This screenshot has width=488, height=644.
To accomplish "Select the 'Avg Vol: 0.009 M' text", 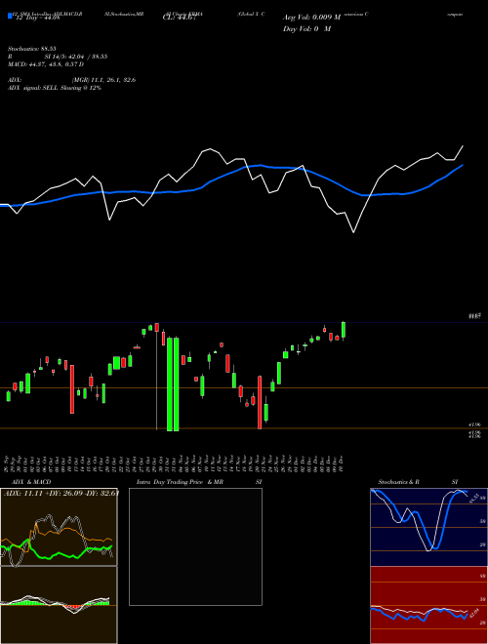I will coord(311,18).
